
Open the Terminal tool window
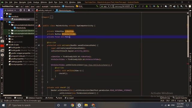19,98
